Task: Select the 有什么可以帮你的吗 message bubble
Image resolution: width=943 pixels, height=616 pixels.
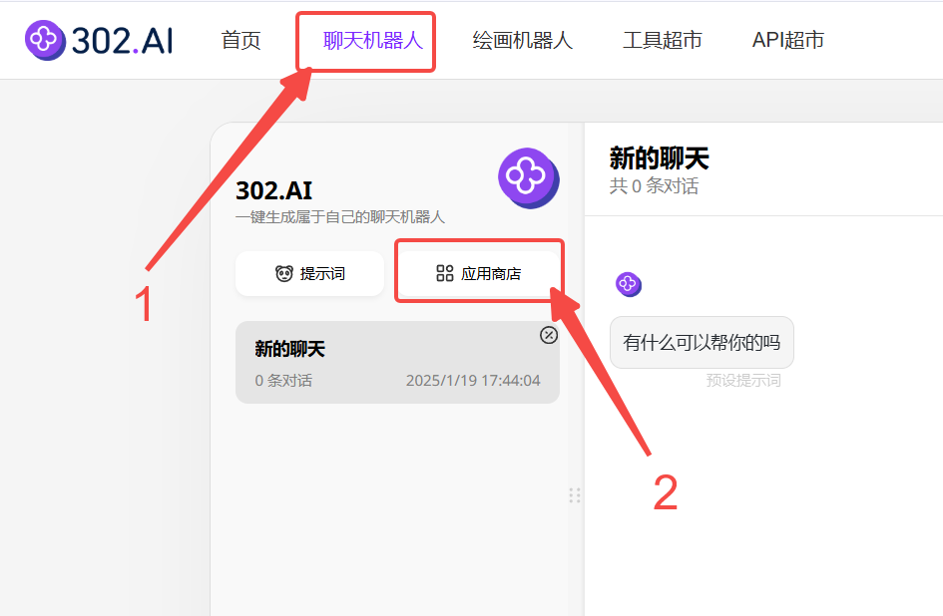Action: pyautogui.click(x=702, y=343)
